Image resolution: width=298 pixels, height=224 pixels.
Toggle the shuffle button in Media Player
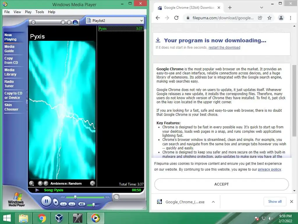point(63,22)
